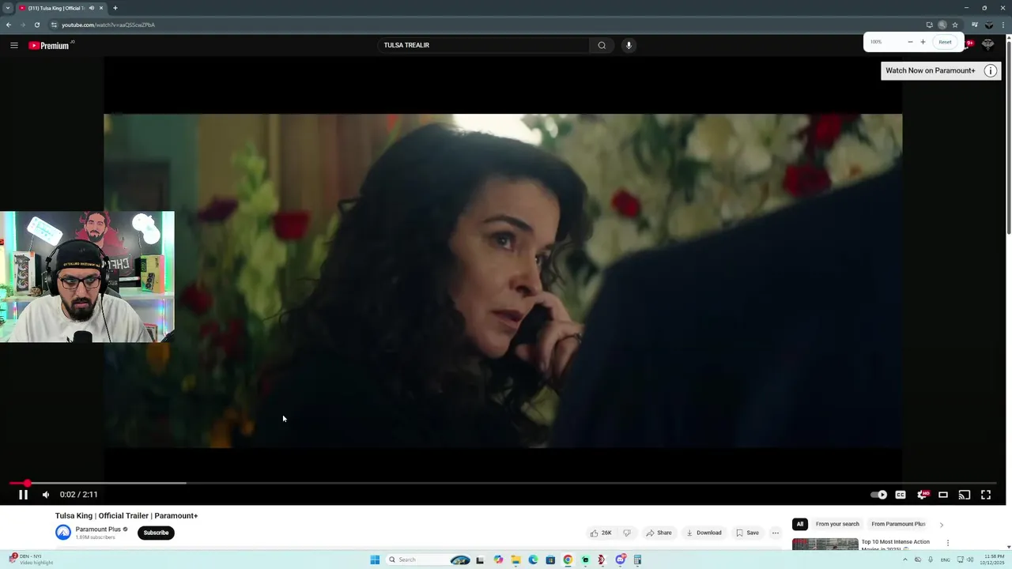Screen dimensions: 1012x569
Task: Save the video to a playlist
Action: coord(747,533)
